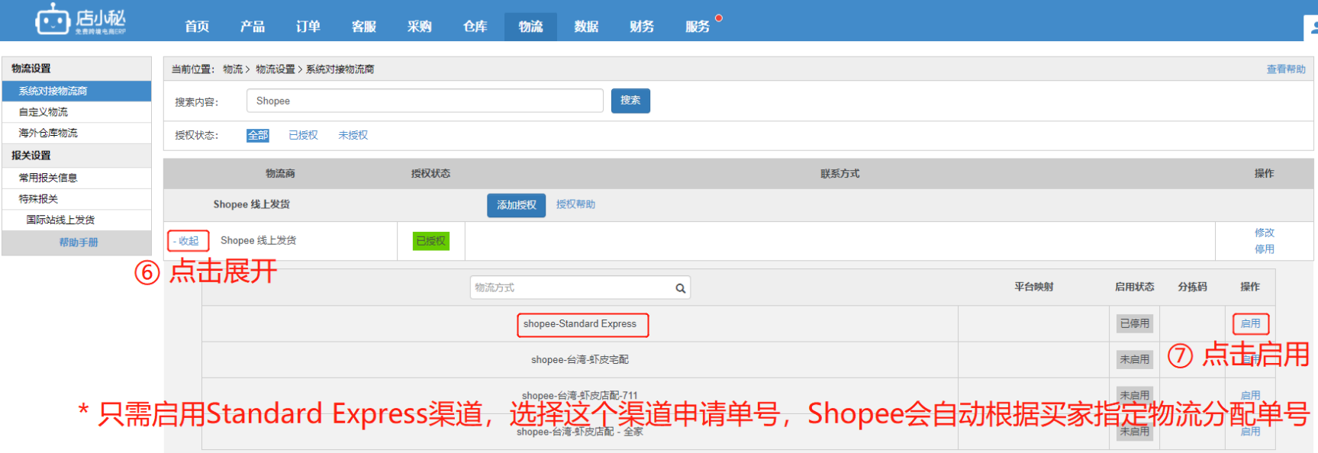This screenshot has height=453, width=1318.
Task: Click the 平台映射 column header
Action: (x=1033, y=287)
